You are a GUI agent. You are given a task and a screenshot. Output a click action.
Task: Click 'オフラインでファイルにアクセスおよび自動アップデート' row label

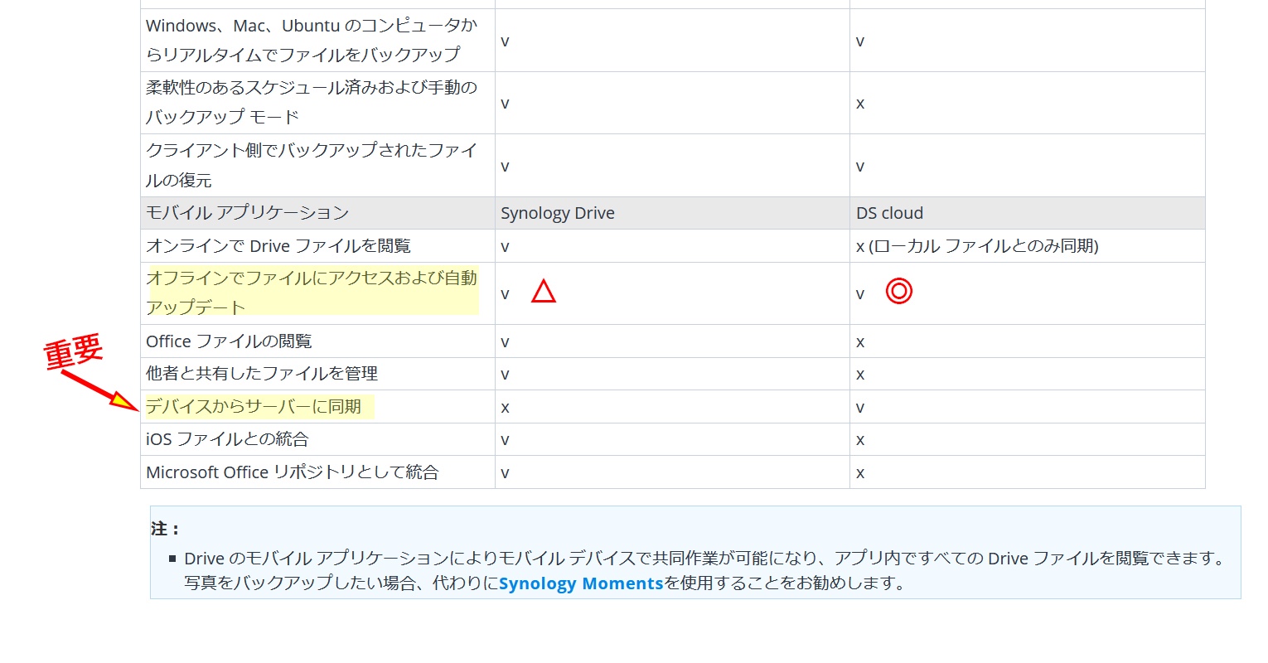312,293
